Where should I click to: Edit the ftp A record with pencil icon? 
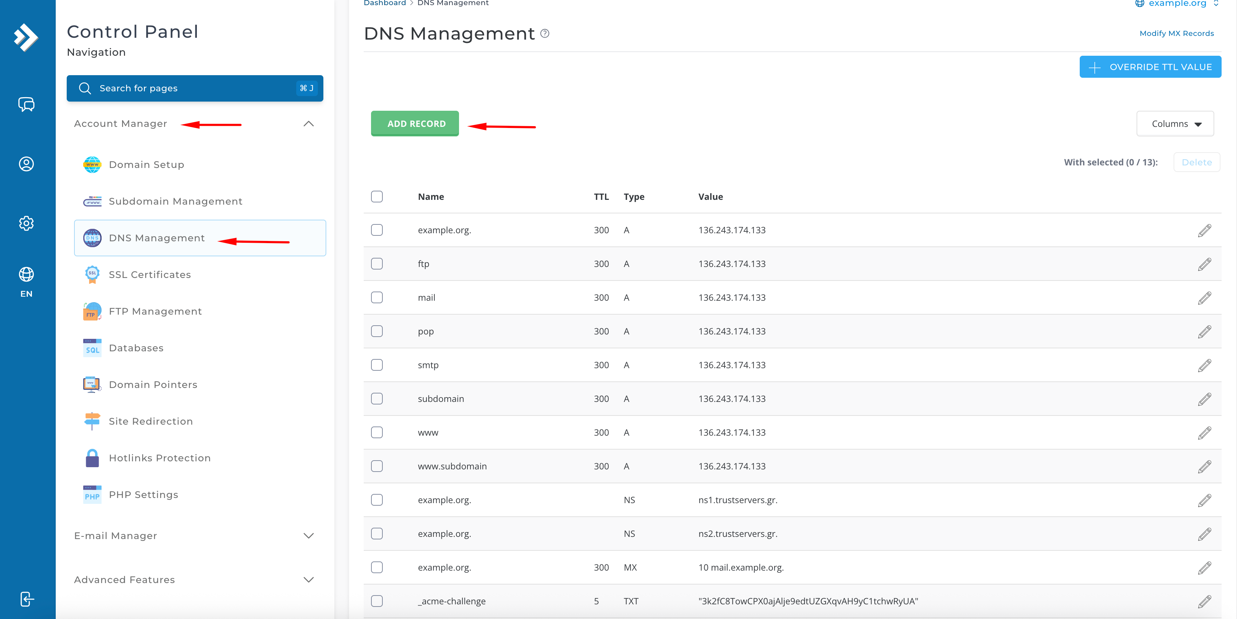(x=1204, y=264)
